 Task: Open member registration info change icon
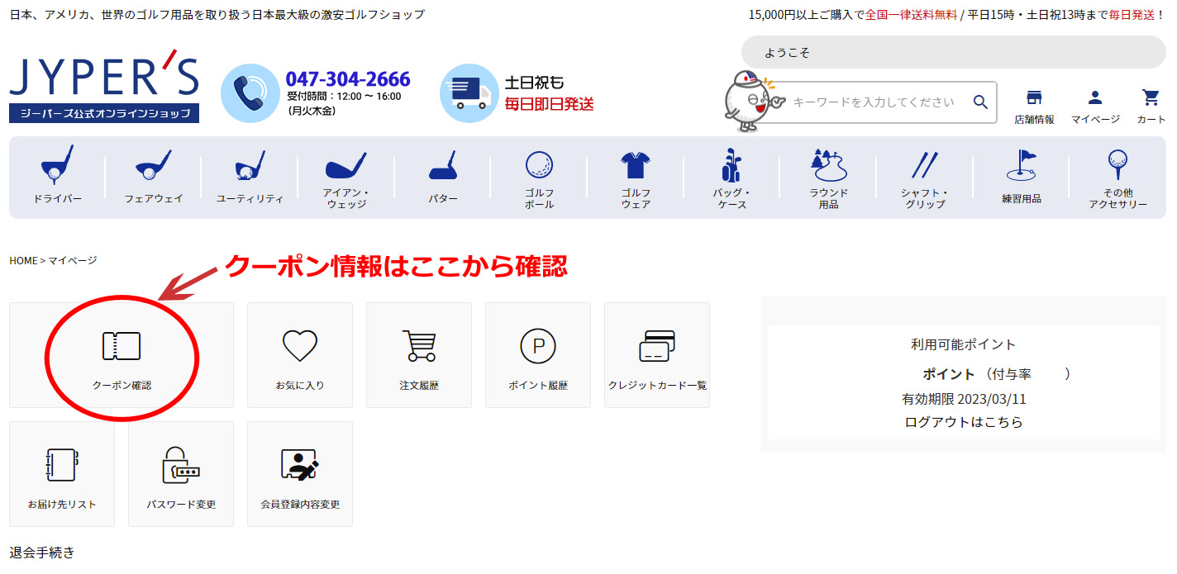click(300, 466)
